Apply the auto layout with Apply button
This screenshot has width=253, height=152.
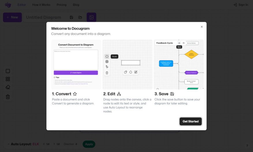pyautogui.click(x=89, y=144)
